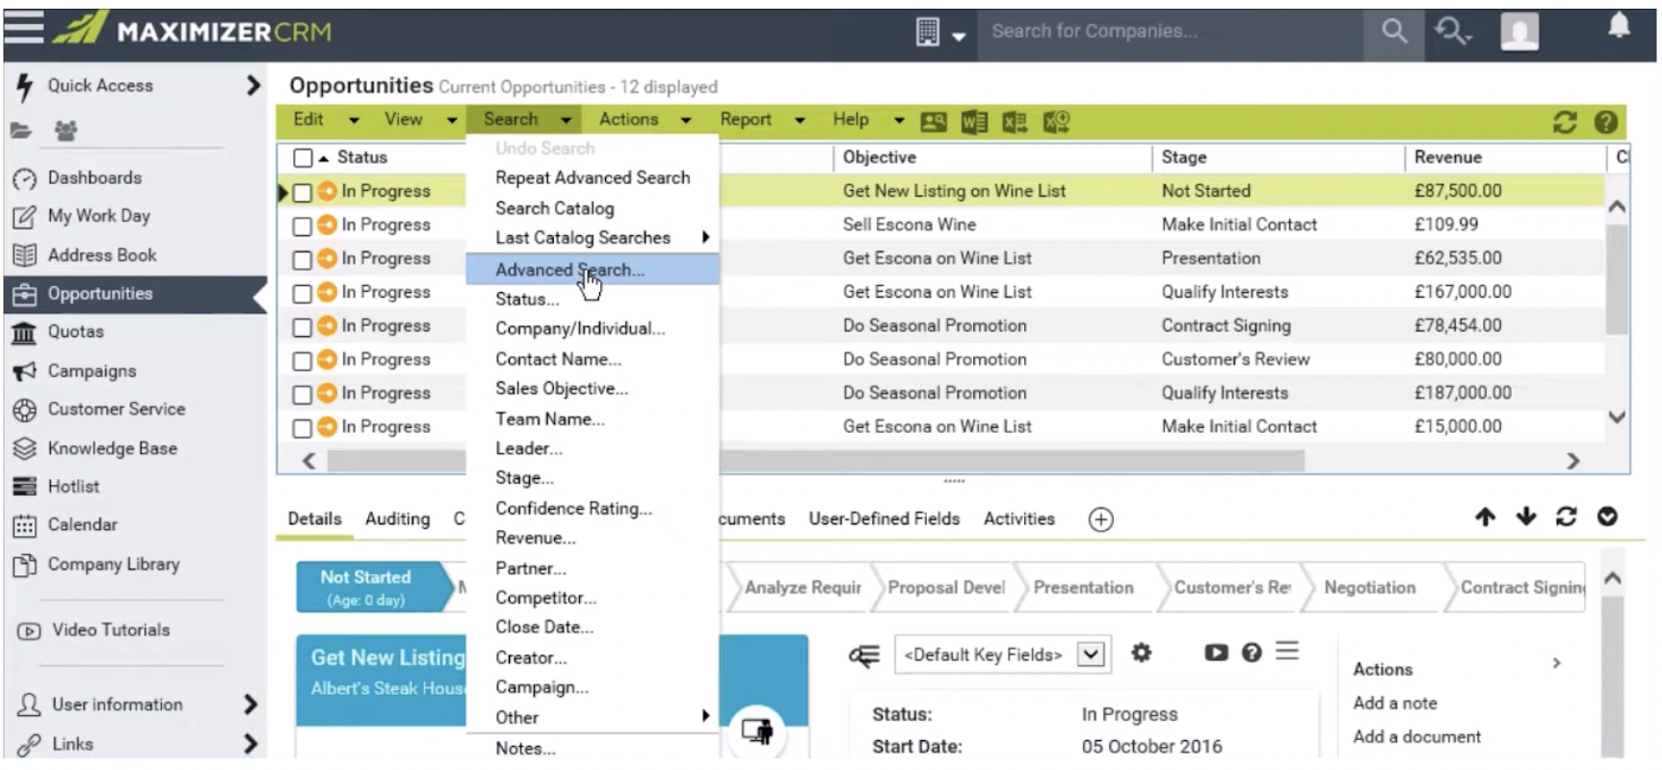Toggle the select-all checkbox in Status header
The image size is (1662, 770).
click(x=303, y=158)
